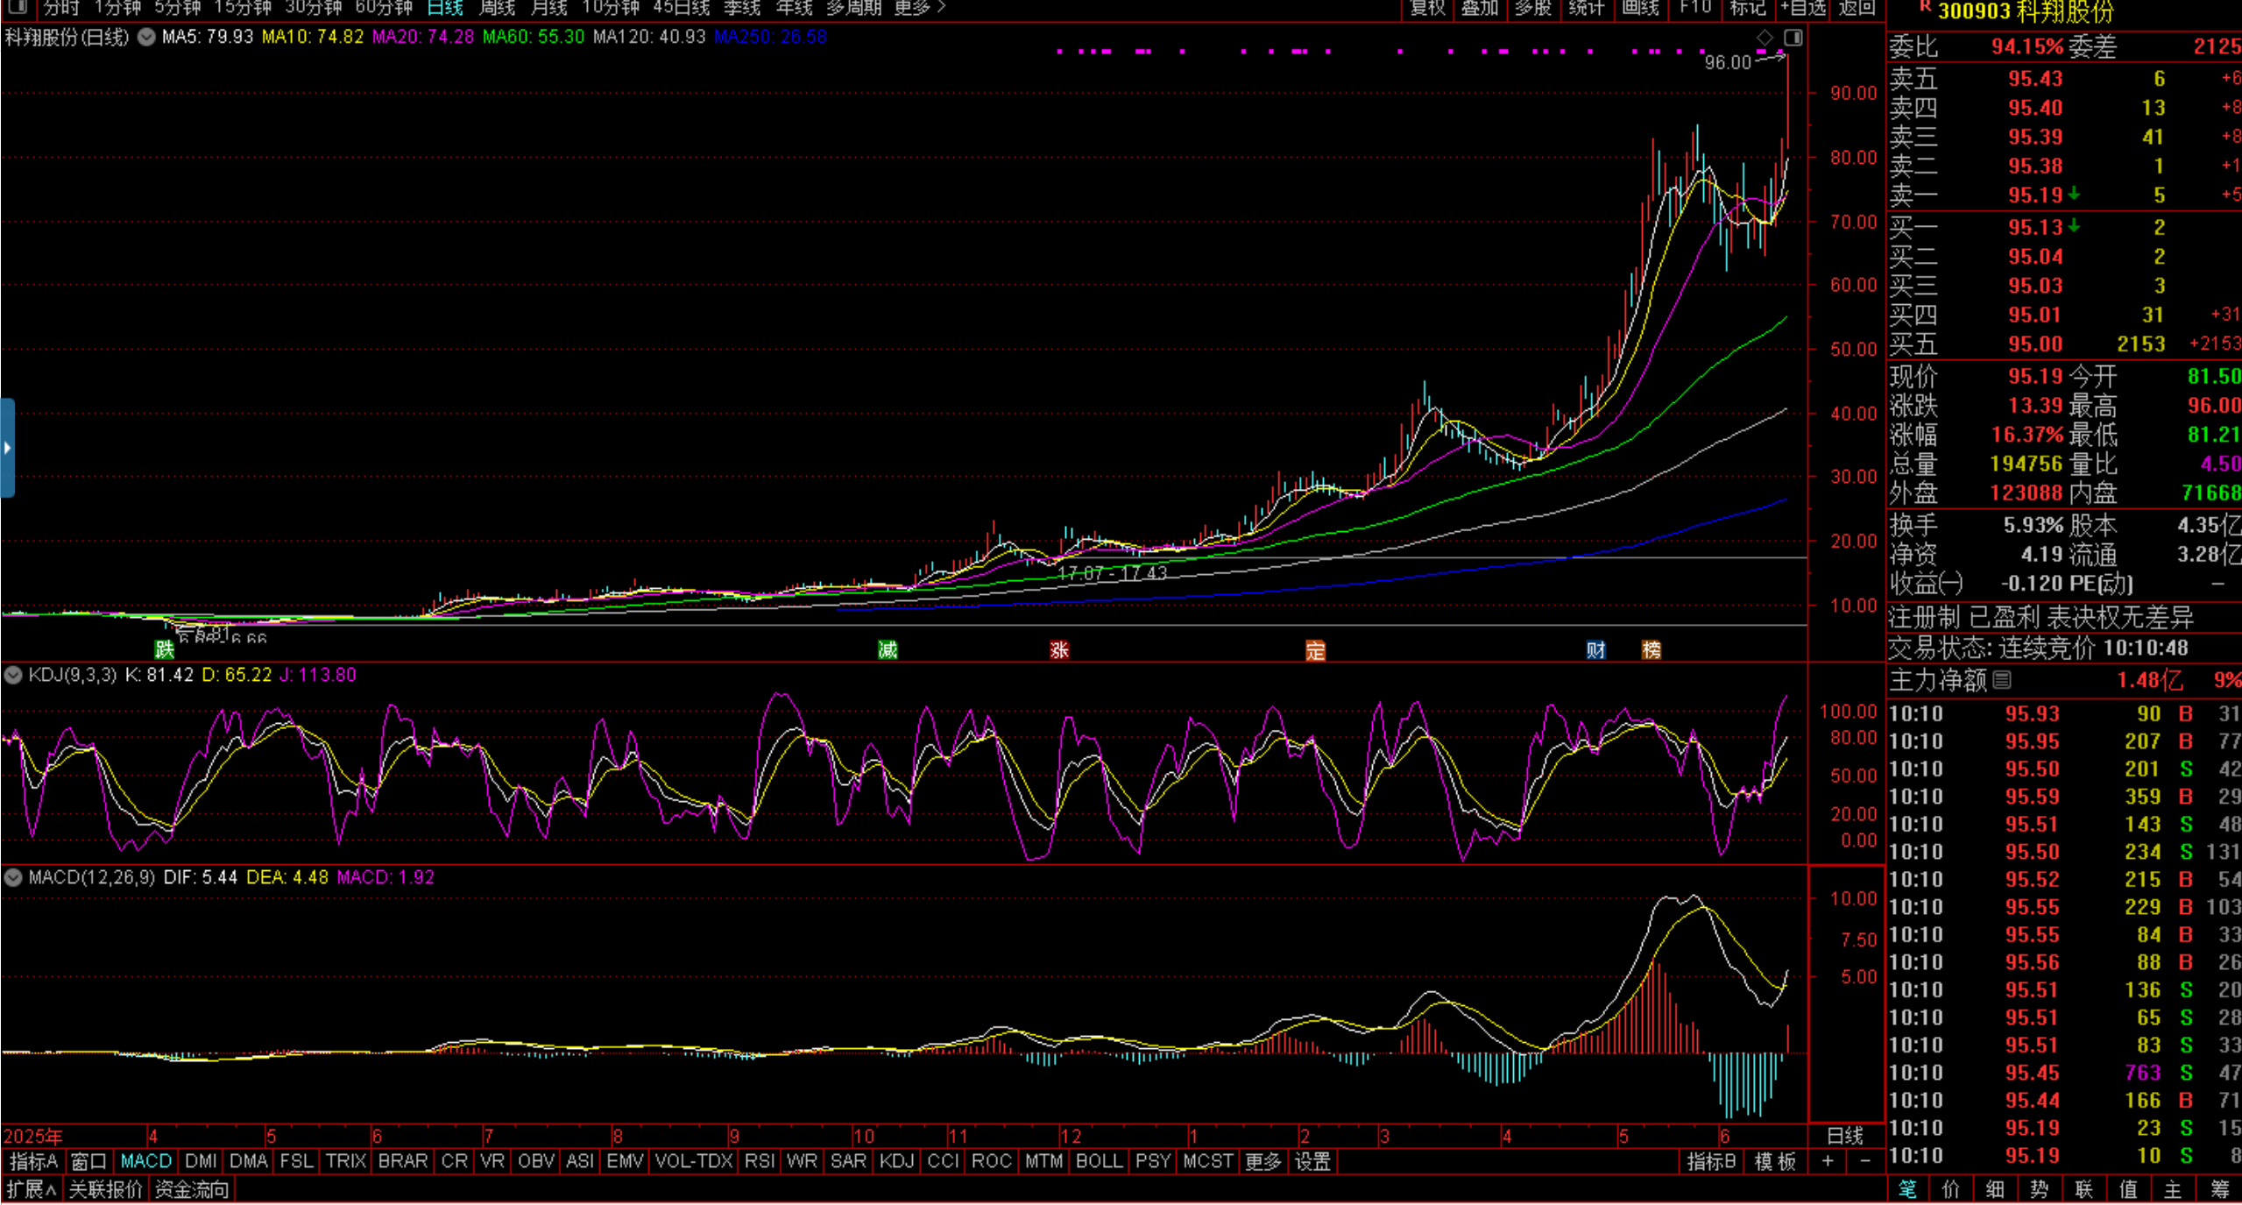Select the 筹 chip distribution tab
The height and width of the screenshot is (1205, 2242).
pos(2219,1189)
